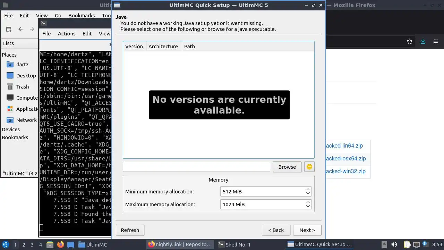Click the Next > button
The width and height of the screenshot is (444, 250).
pyautogui.click(x=307, y=230)
